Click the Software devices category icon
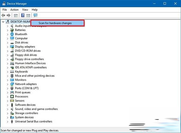The width and height of the screenshot is (181, 133). (x=12, y=105)
